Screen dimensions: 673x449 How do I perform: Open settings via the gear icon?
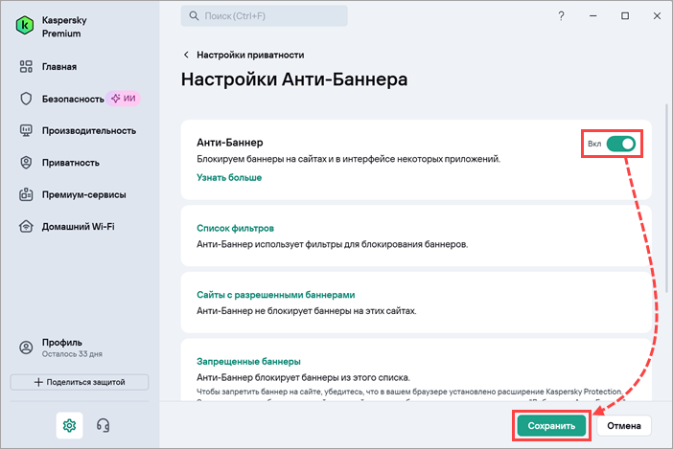click(69, 425)
